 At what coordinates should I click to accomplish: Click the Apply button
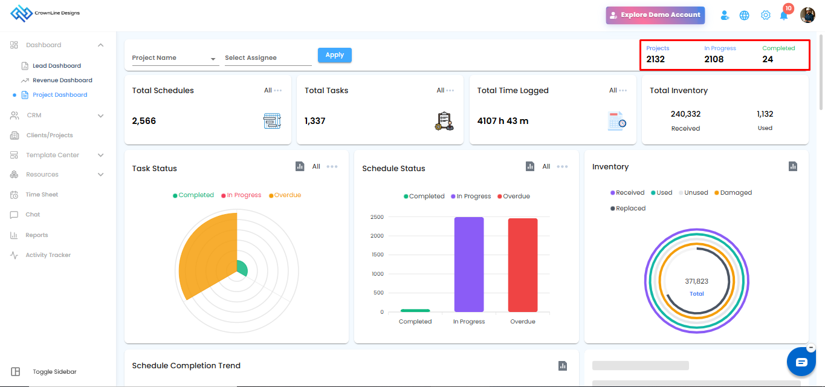pyautogui.click(x=335, y=55)
